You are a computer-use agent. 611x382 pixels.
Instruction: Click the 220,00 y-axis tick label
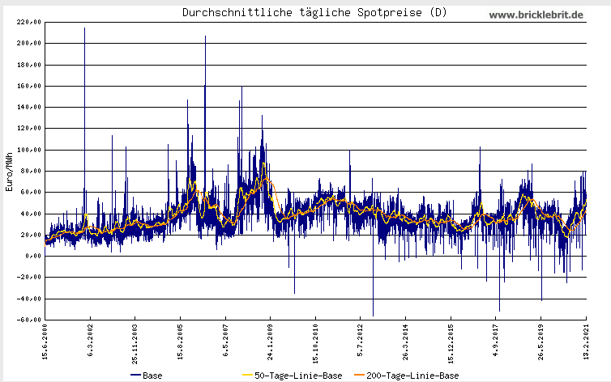pyautogui.click(x=29, y=22)
